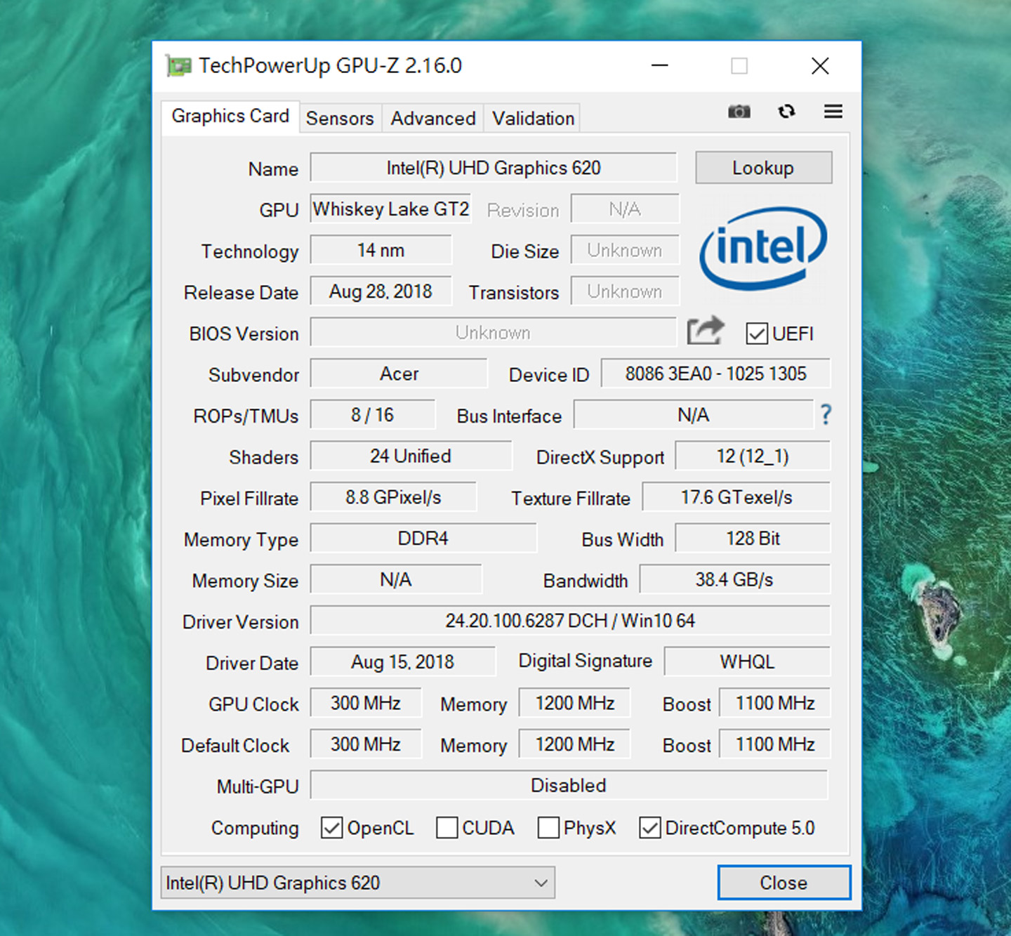The height and width of the screenshot is (936, 1011).
Task: Click the camera screenshot icon
Action: click(739, 112)
